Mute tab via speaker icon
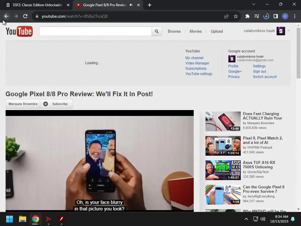This screenshot has height=226, width=301. 131,5
